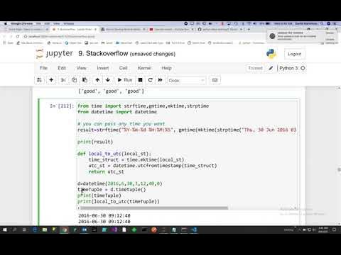Click the Python 3 kernel status circle
Image resolution: width=341 pixels, height=255 pixels.
coord(303,68)
